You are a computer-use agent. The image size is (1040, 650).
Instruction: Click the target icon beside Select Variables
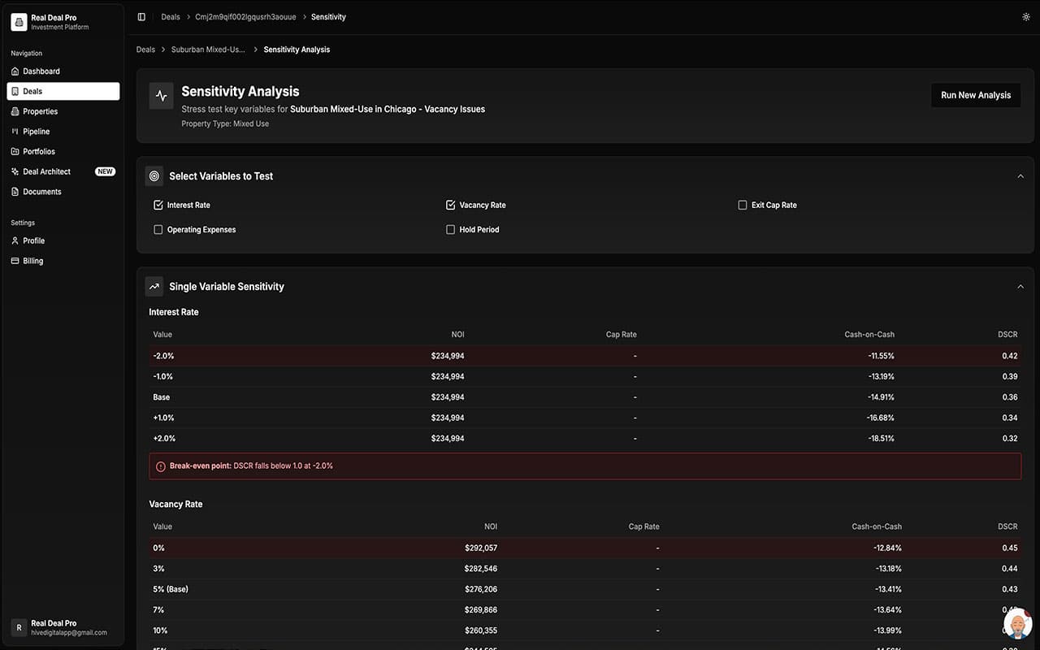click(154, 176)
